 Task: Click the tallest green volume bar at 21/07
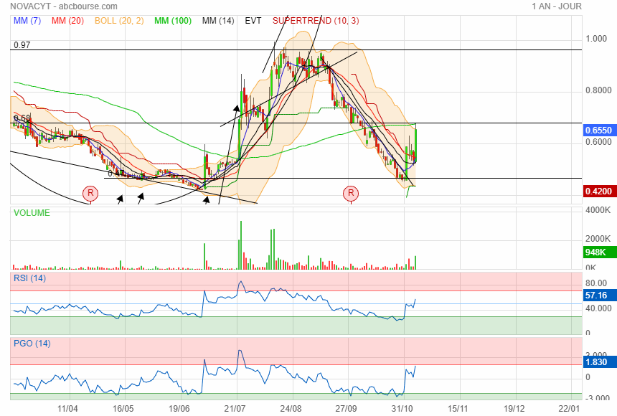click(241, 245)
